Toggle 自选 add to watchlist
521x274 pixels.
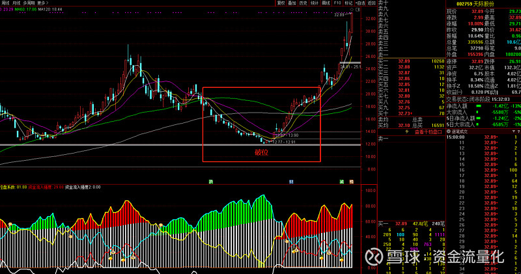tap(359, 3)
